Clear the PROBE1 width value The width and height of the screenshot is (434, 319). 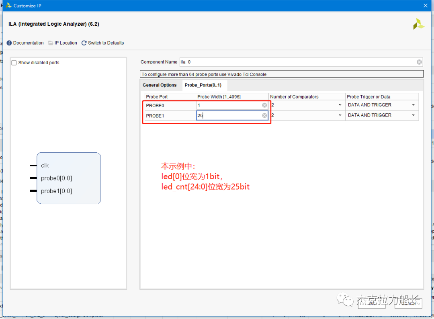pos(264,115)
